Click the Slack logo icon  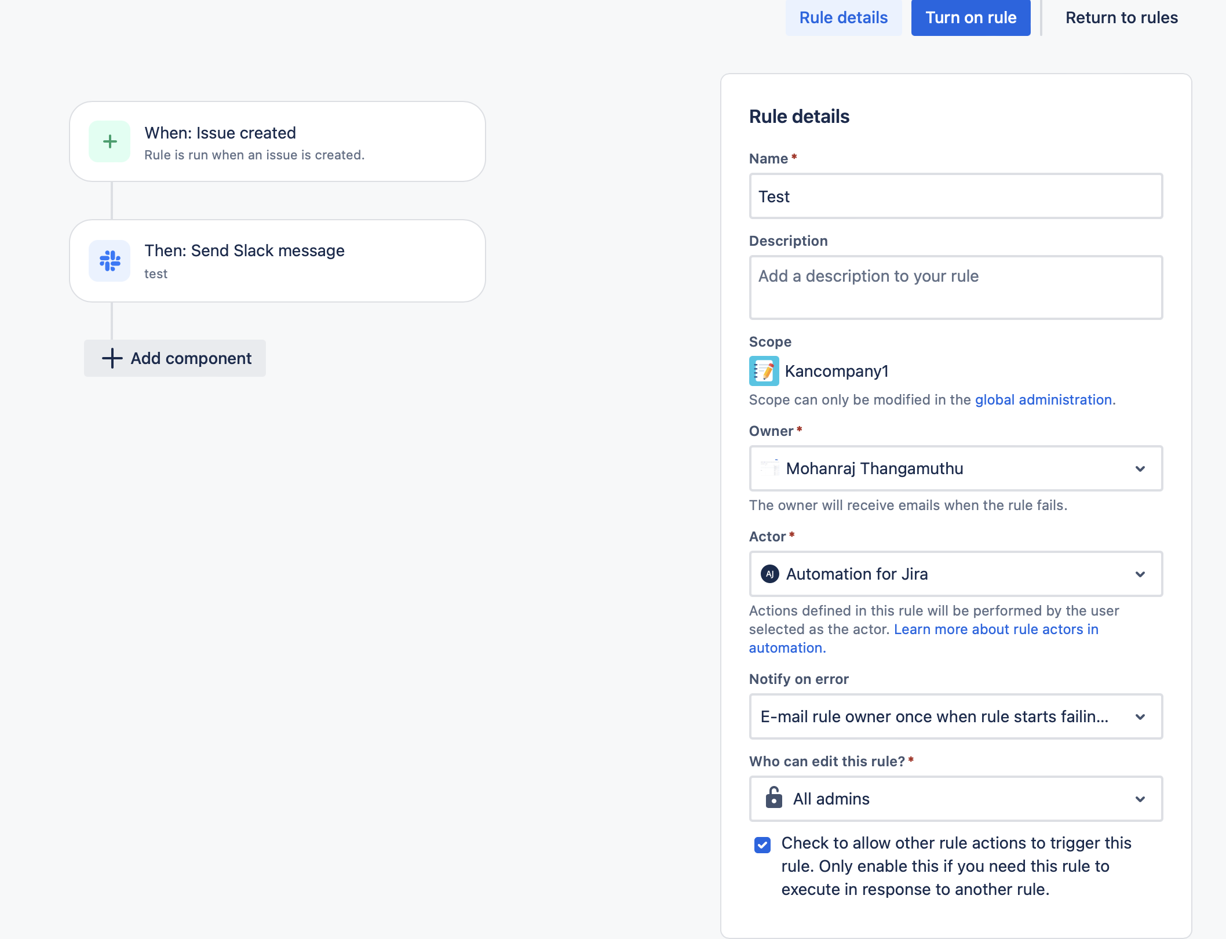click(110, 261)
